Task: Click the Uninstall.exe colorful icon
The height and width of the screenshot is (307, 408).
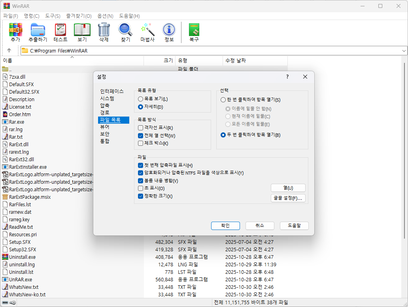Action: click(x=5, y=257)
